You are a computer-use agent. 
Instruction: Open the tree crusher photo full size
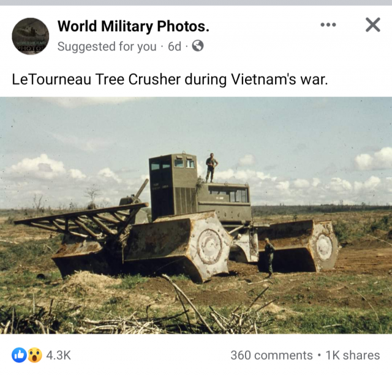point(196,215)
